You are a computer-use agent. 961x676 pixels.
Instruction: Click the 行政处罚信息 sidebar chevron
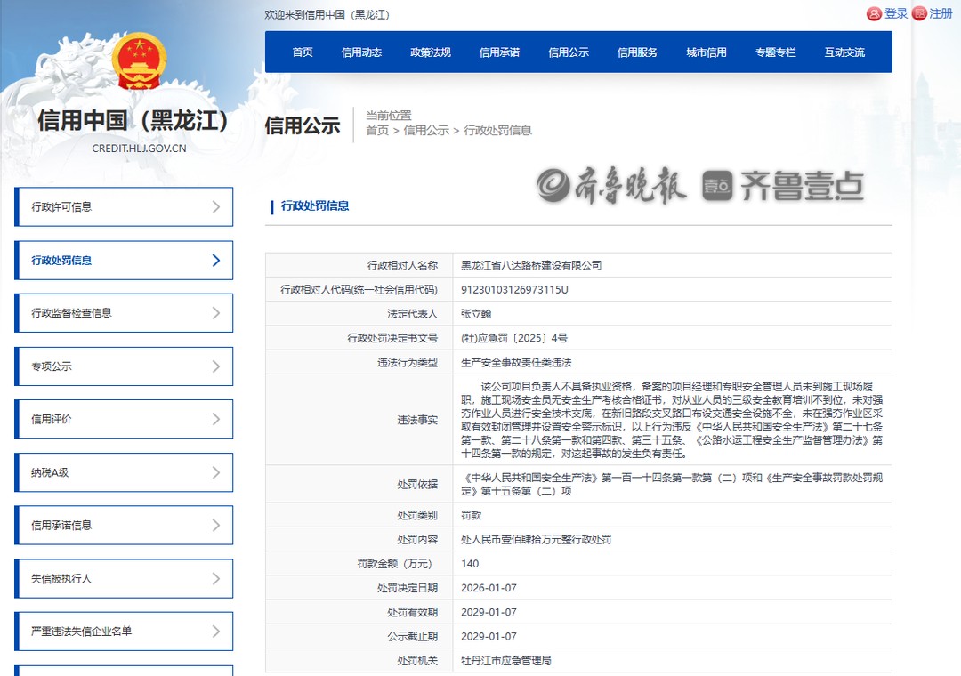click(215, 261)
